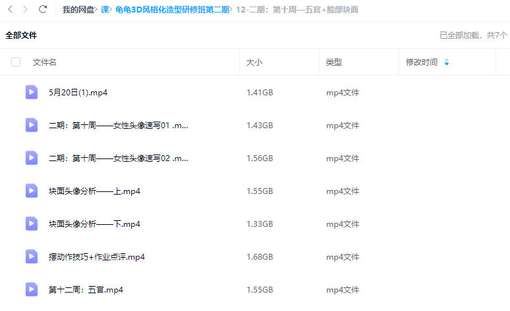
Task: Click video icon of 女性头像速写01 file
Action: click(31, 125)
